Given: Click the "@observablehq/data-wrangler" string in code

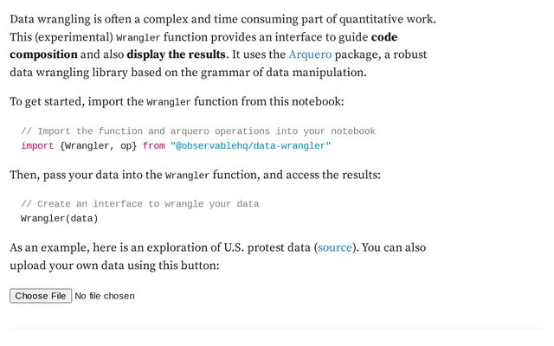Looking at the screenshot, I should point(250,145).
